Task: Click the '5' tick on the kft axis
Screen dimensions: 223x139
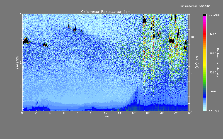Action: tap(192, 74)
